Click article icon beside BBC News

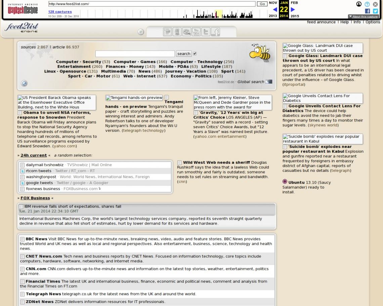coord(22,239)
